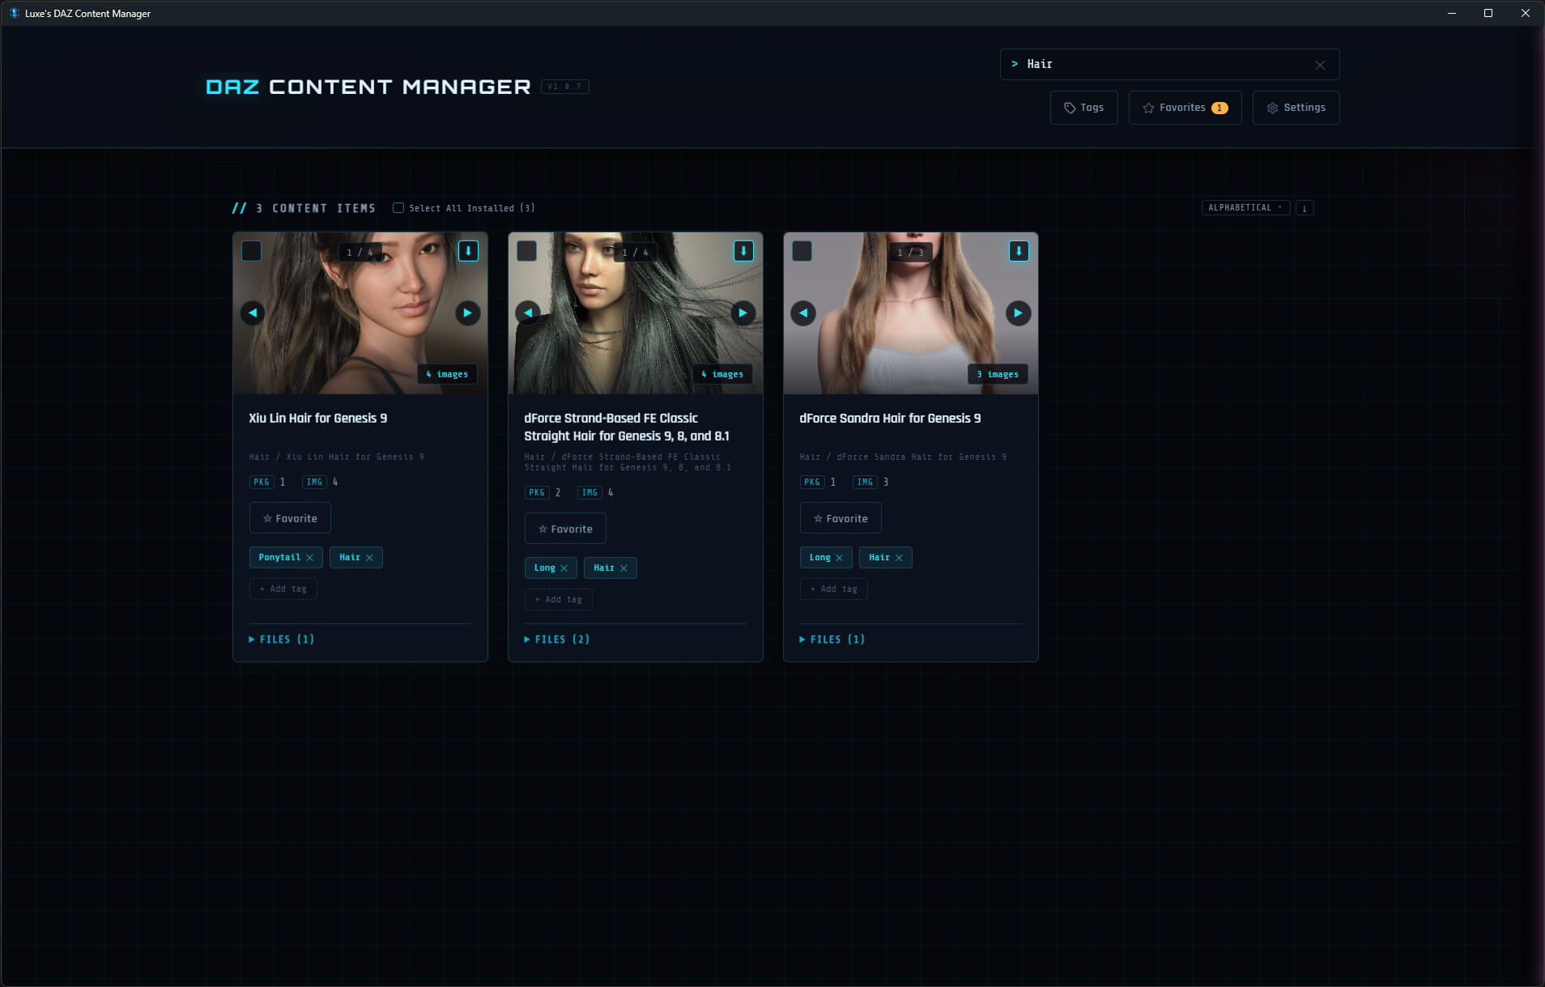This screenshot has height=987, width=1545.
Task: Open the dForce Sandra Hair preview thumbnail
Action: pos(911,313)
